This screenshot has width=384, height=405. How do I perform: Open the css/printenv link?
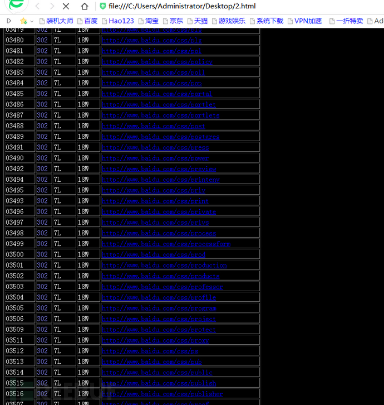(161, 180)
